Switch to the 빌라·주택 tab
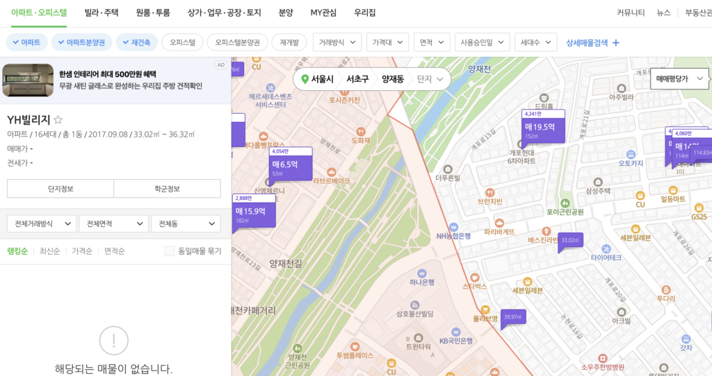712x376 pixels. pyautogui.click(x=102, y=12)
